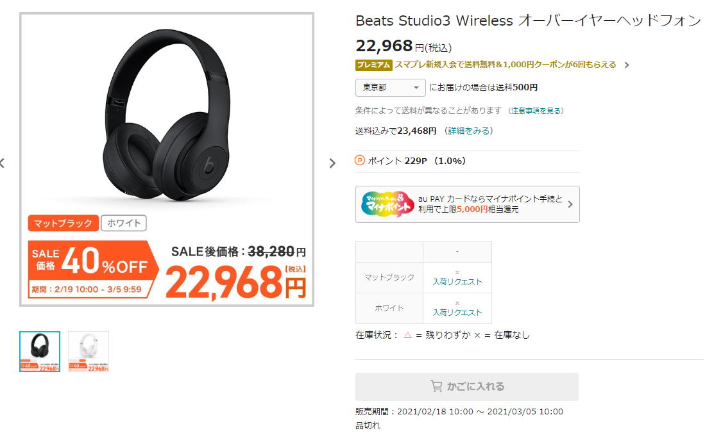The image size is (705, 440).
Task: Open 詳細をみる shipping details link
Action: tap(469, 131)
